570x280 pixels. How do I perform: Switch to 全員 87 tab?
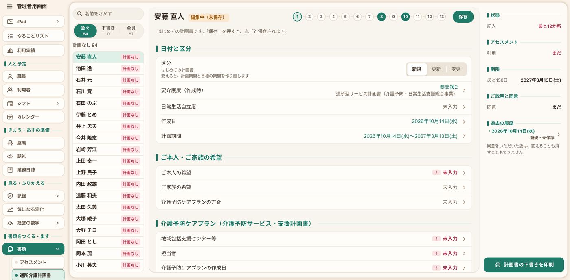(x=131, y=30)
